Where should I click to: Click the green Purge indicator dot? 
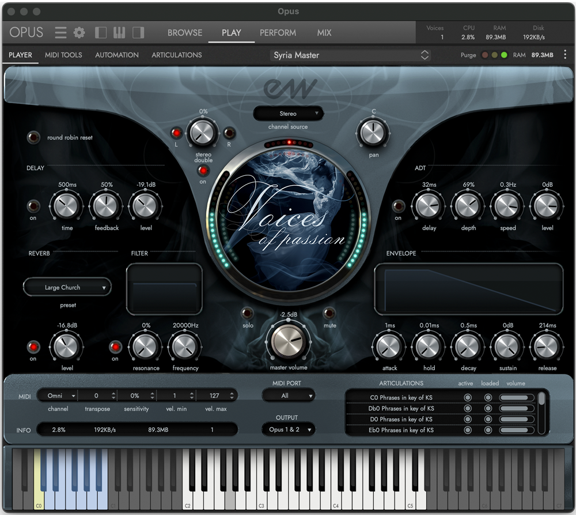tap(504, 55)
